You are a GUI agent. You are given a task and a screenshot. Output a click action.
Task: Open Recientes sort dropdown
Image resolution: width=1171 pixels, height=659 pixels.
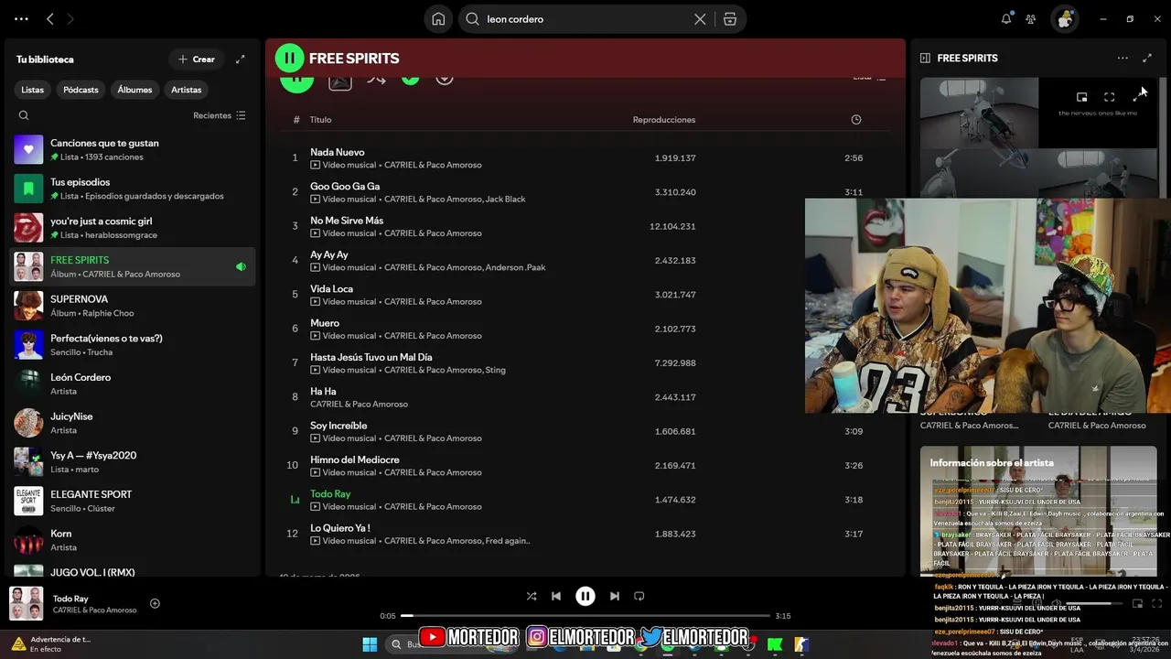pyautogui.click(x=220, y=115)
